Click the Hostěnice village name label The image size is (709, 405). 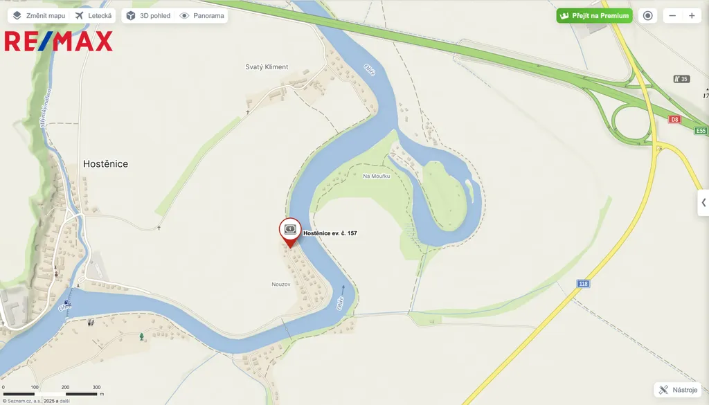105,164
